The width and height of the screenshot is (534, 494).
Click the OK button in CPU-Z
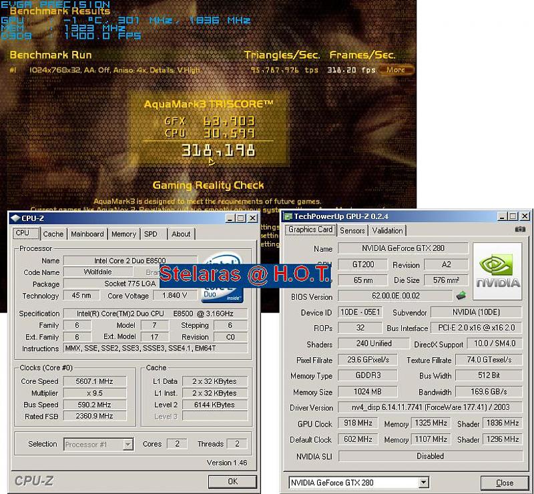coord(232,481)
